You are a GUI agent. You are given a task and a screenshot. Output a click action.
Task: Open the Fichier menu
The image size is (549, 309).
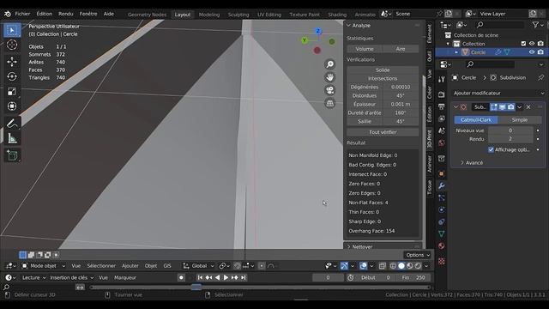coord(22,14)
